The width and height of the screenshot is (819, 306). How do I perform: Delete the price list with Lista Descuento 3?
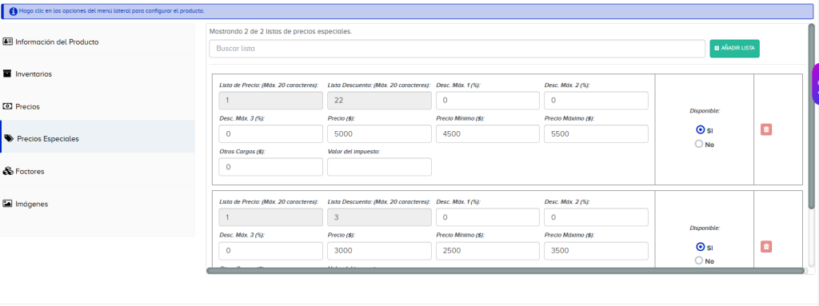point(766,246)
